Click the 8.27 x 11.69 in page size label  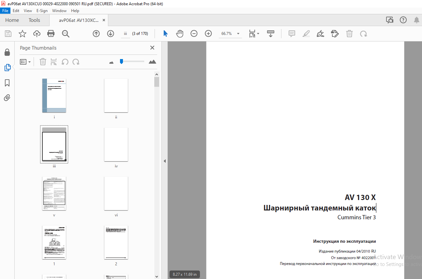click(185, 274)
